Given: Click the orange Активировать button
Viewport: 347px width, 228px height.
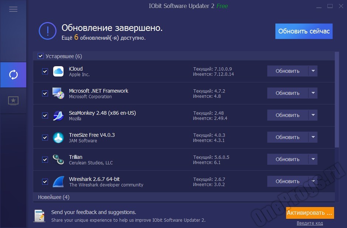Looking at the screenshot, I should tap(310, 213).
